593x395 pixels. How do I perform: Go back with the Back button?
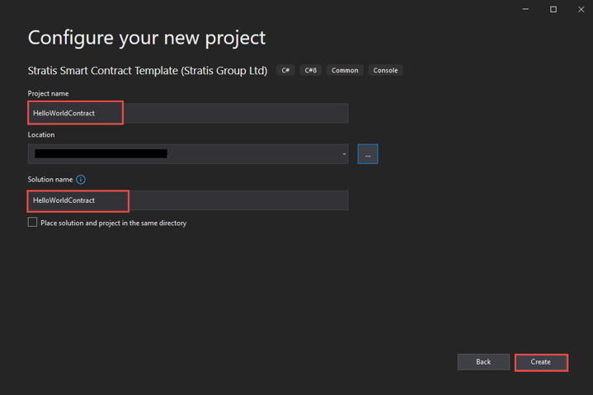coord(483,362)
